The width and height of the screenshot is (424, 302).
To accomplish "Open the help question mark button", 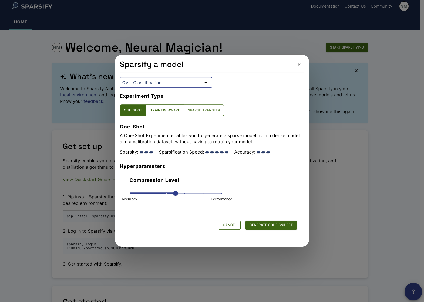I will click(413, 291).
